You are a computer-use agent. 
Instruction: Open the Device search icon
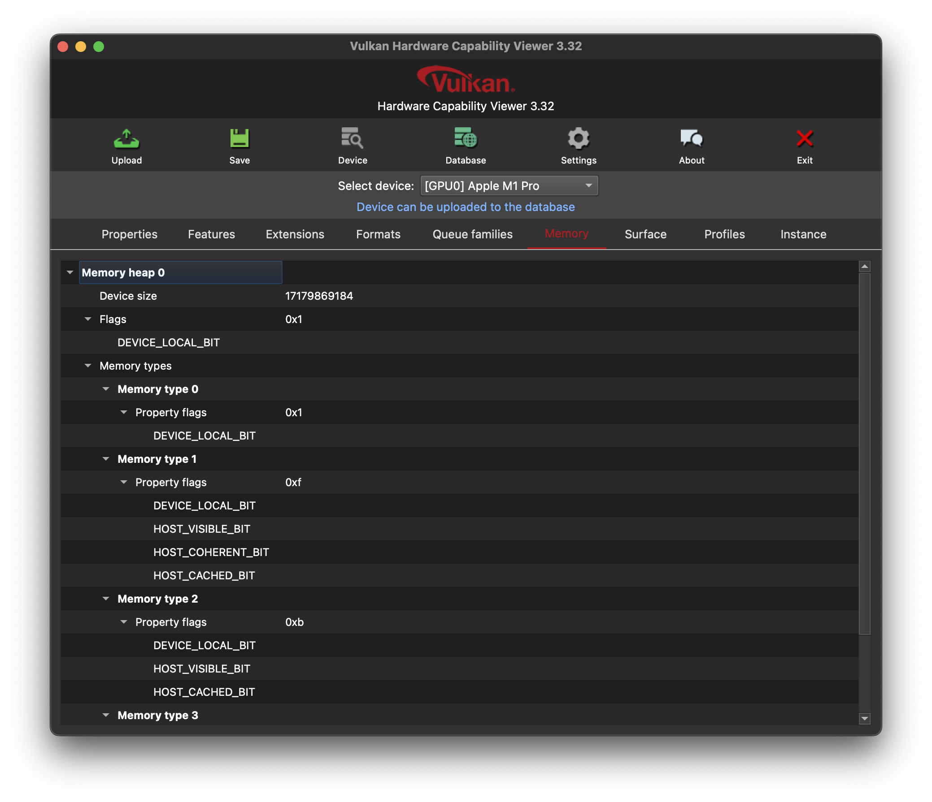[x=352, y=139]
